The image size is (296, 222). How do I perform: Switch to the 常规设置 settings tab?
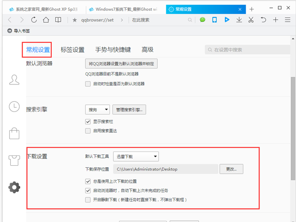(38, 50)
